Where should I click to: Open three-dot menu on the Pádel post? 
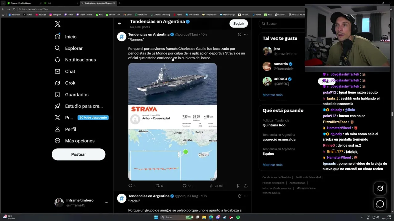click(246, 196)
